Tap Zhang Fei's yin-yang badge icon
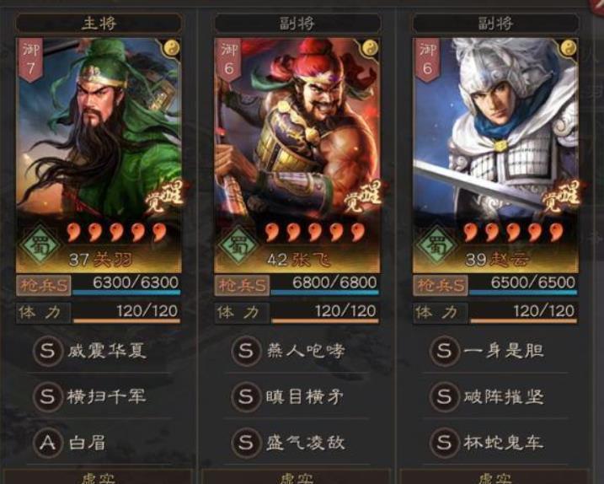Viewport: 604px width, 484px height. [x=370, y=48]
